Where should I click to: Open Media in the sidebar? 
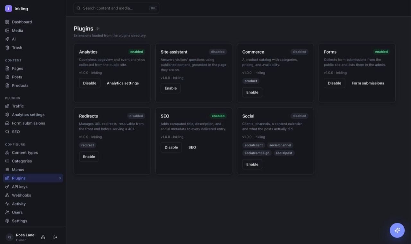point(33,30)
